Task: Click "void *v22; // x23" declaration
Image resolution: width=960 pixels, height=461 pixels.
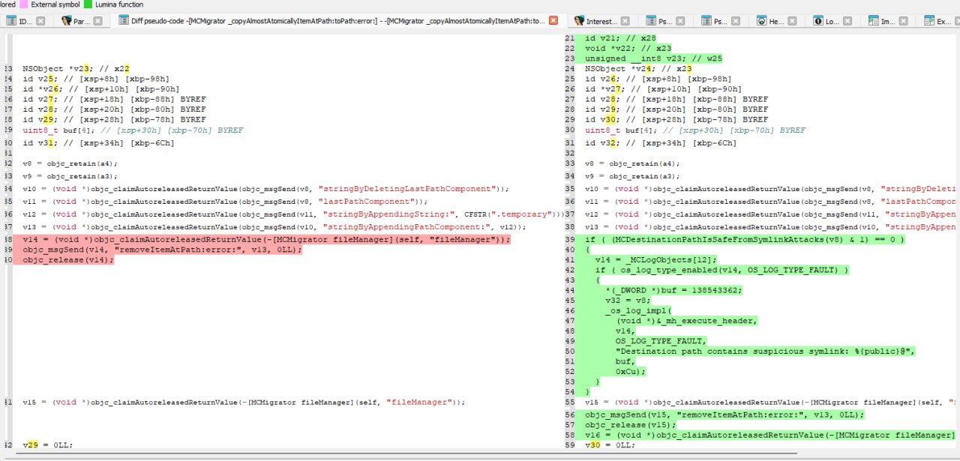Action: coord(628,49)
